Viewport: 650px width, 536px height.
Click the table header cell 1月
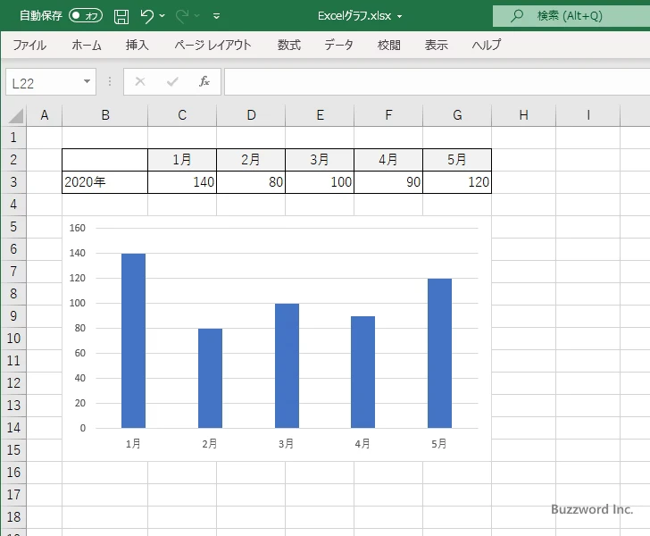coord(182,160)
